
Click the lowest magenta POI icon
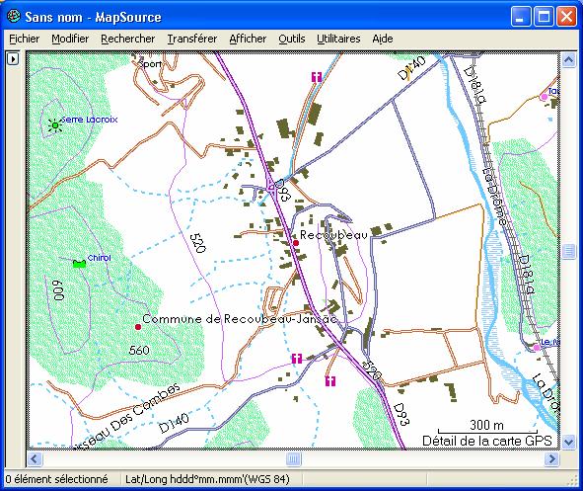pos(330,380)
